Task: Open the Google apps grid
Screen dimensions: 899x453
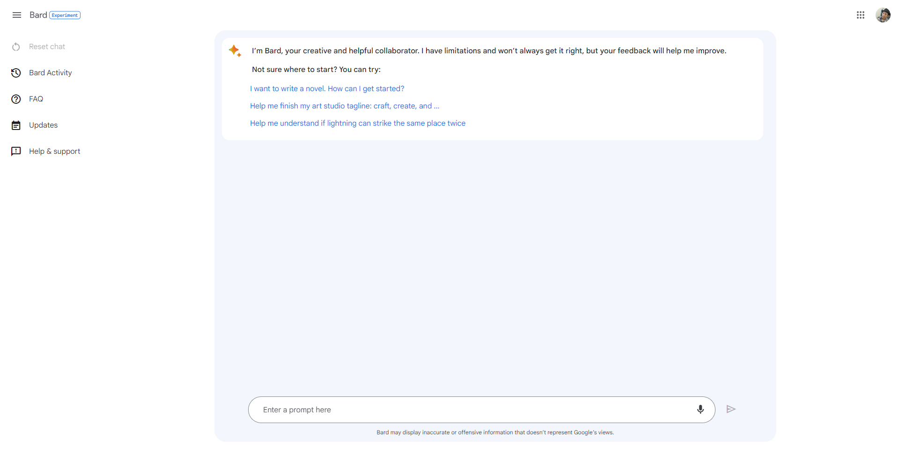Action: pyautogui.click(x=861, y=15)
